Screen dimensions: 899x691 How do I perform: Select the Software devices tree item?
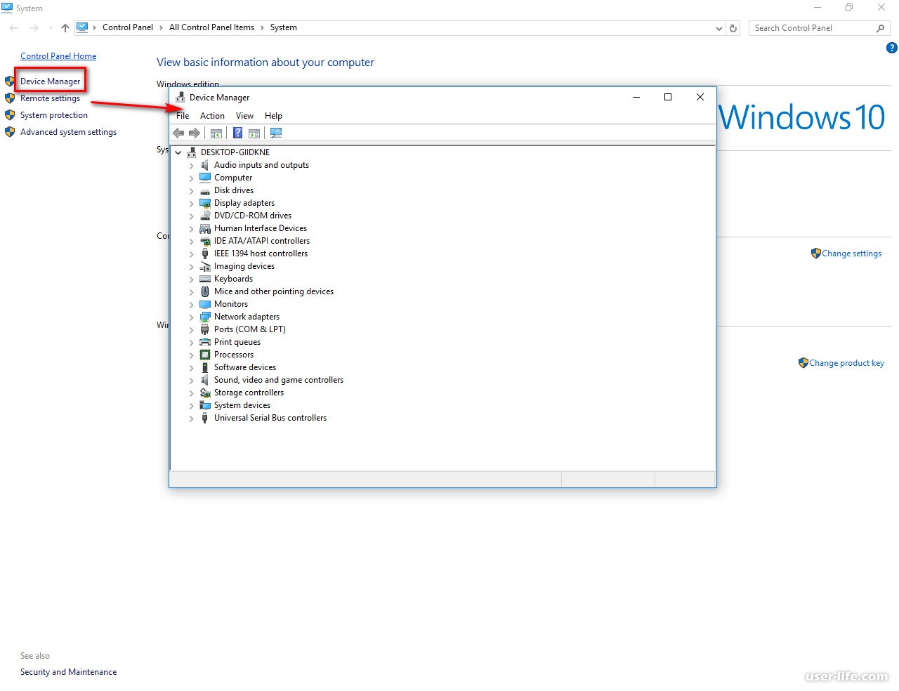245,367
